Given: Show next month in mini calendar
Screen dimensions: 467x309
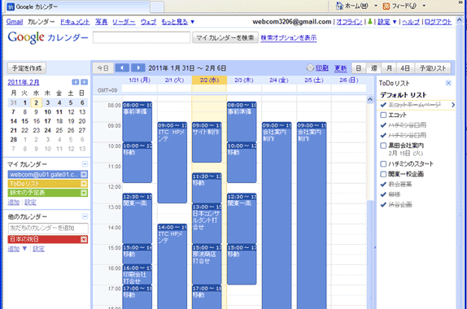Looking at the screenshot, I should pos(85,82).
